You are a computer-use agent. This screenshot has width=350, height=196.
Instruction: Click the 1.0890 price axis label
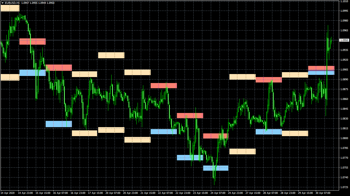pyautogui.click(x=344, y=79)
